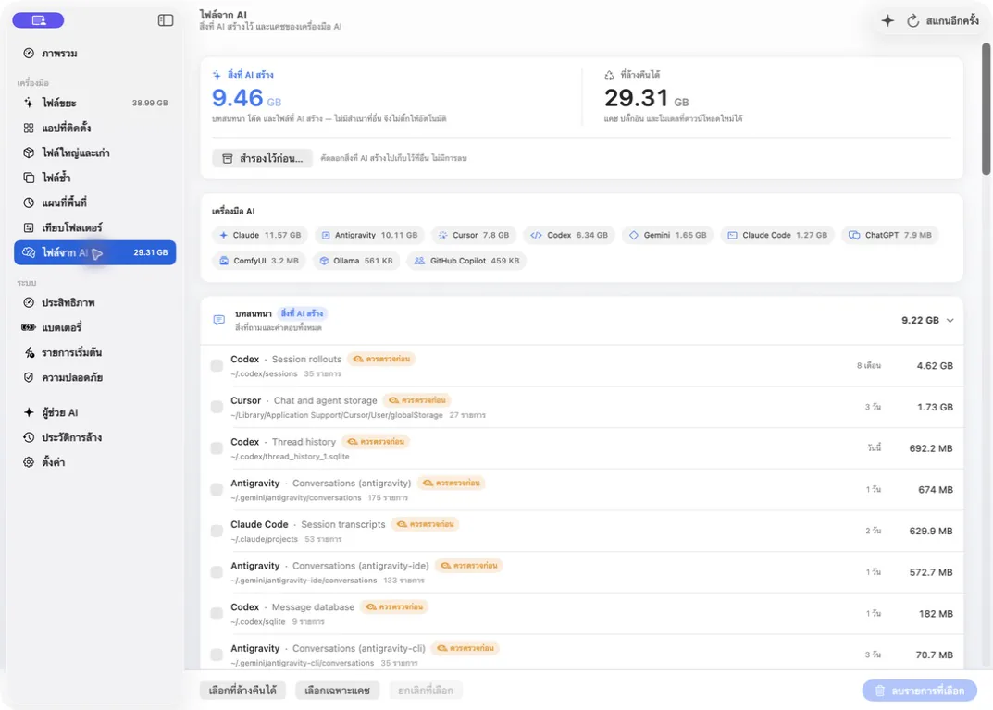Click the 692.2 MB size value
The height and width of the screenshot is (710, 993).
pyautogui.click(x=931, y=448)
